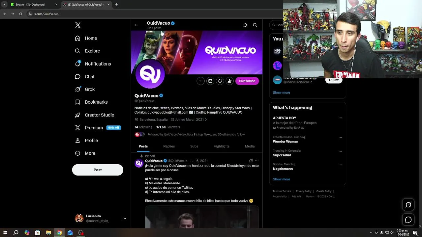Click the message envelope icon
The image size is (422, 237).
[210, 81]
